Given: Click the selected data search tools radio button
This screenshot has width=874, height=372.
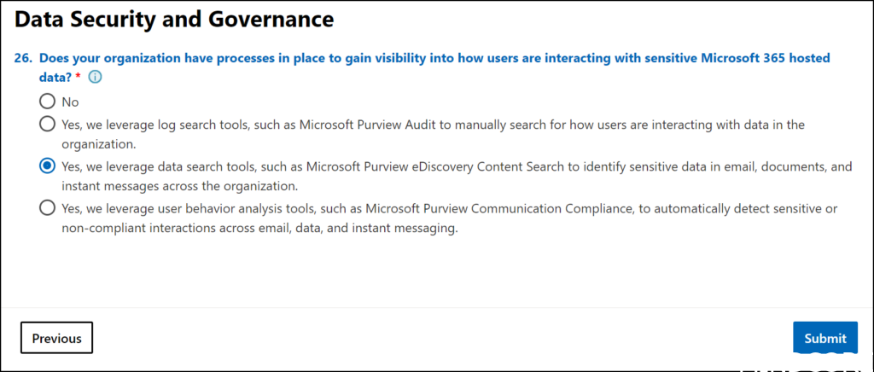Looking at the screenshot, I should (x=47, y=166).
